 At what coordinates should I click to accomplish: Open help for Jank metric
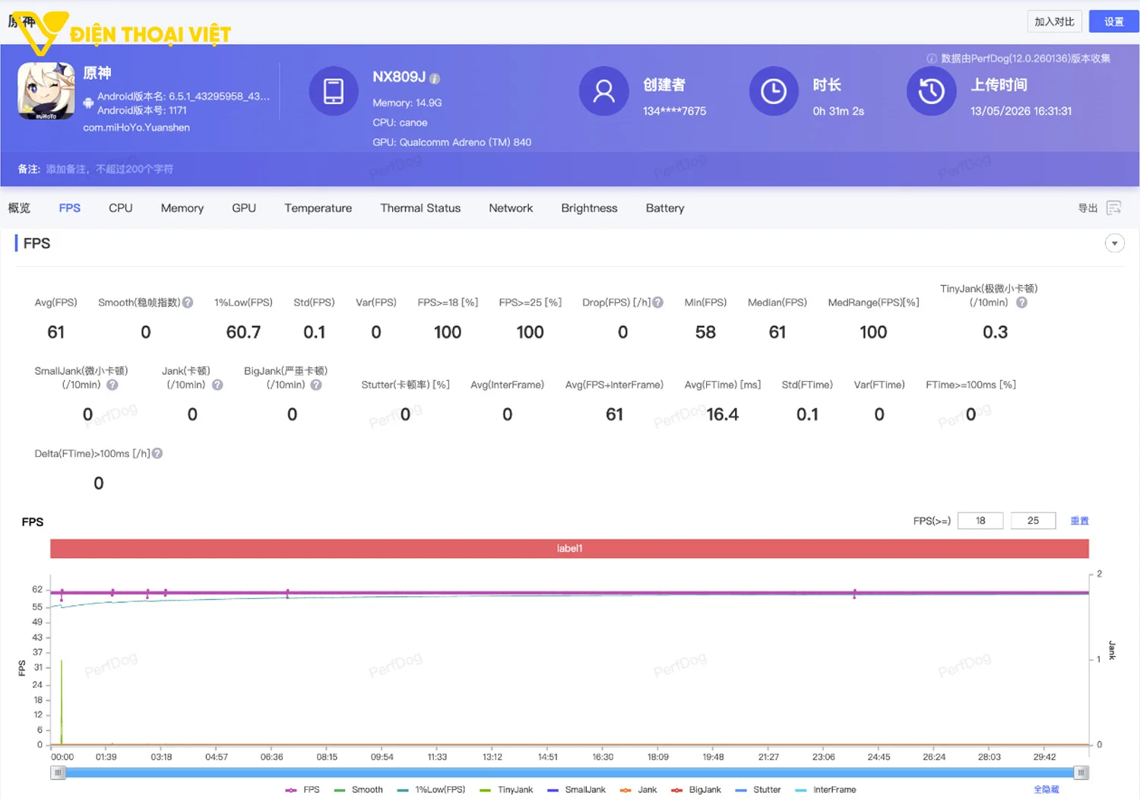point(217,385)
